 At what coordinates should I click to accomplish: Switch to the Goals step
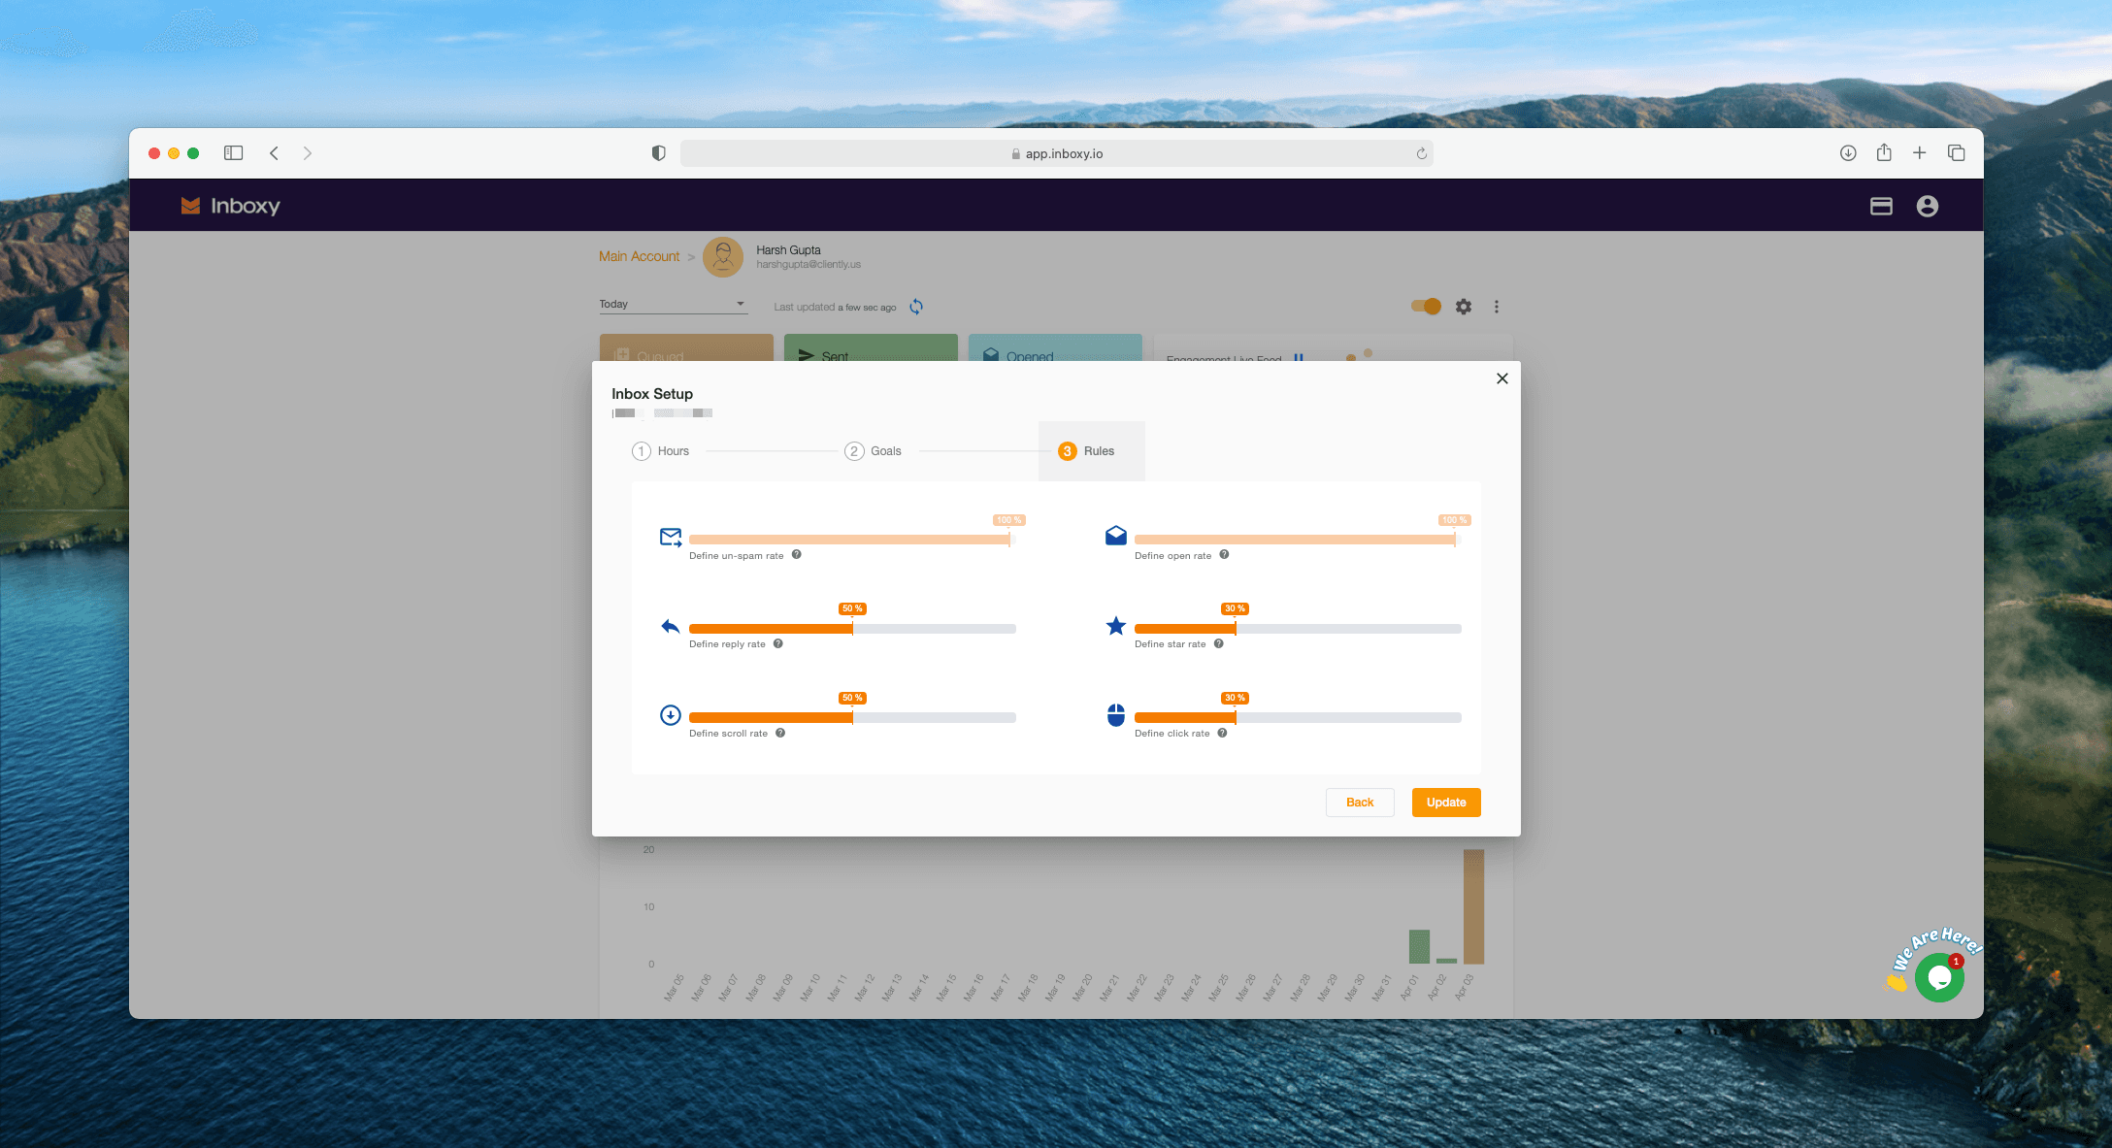874,450
